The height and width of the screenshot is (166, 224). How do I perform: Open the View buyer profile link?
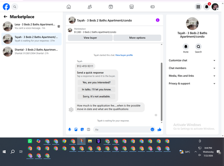[124, 55]
